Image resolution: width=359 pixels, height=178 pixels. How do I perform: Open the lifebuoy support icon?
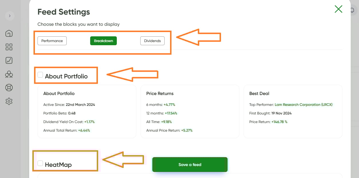point(9,88)
